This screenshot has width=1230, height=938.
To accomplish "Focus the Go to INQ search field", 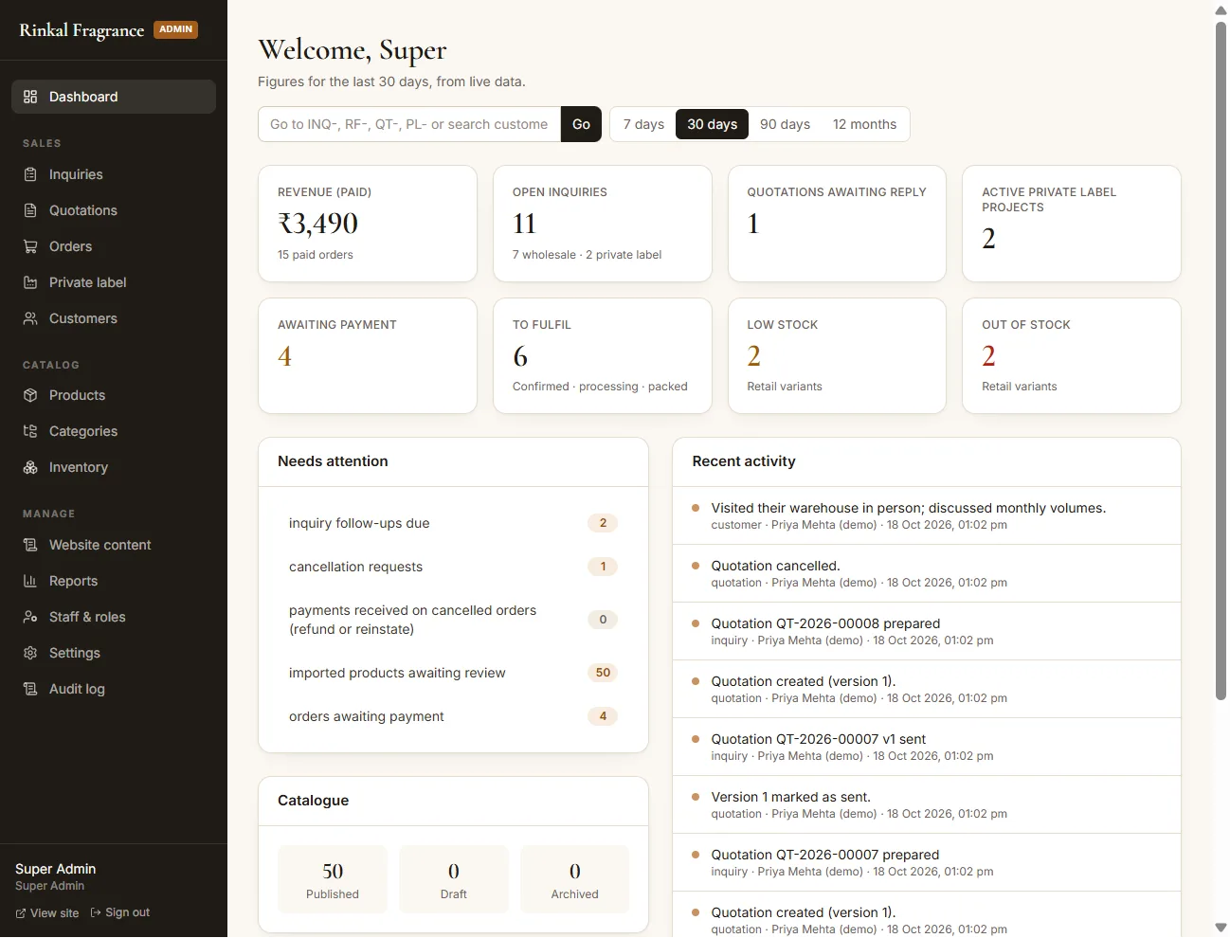I will coord(409,124).
